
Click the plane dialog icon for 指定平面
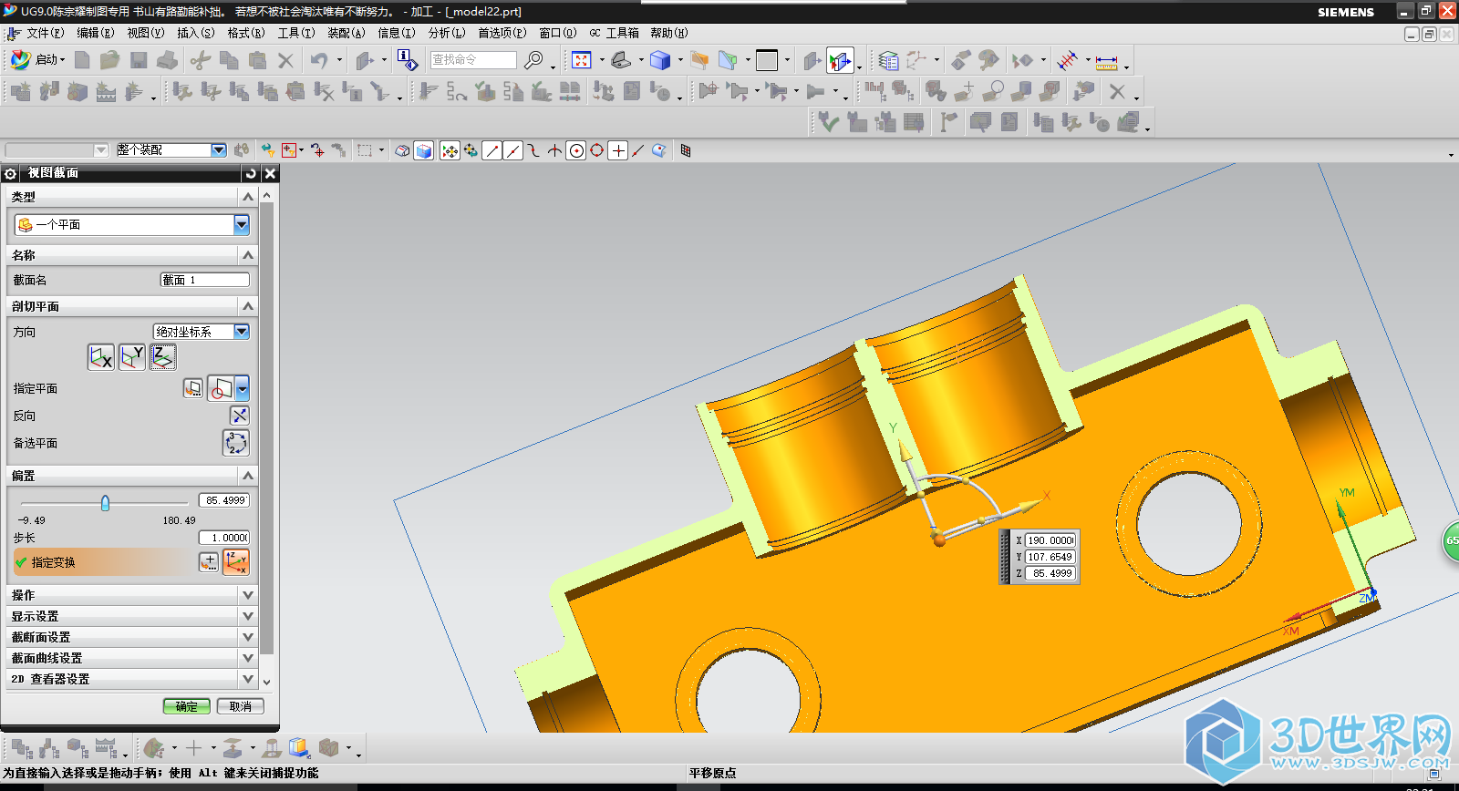coord(193,389)
